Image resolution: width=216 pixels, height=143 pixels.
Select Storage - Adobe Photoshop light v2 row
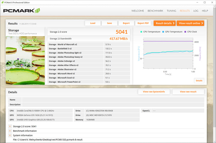pyautogui.click(x=89, y=53)
